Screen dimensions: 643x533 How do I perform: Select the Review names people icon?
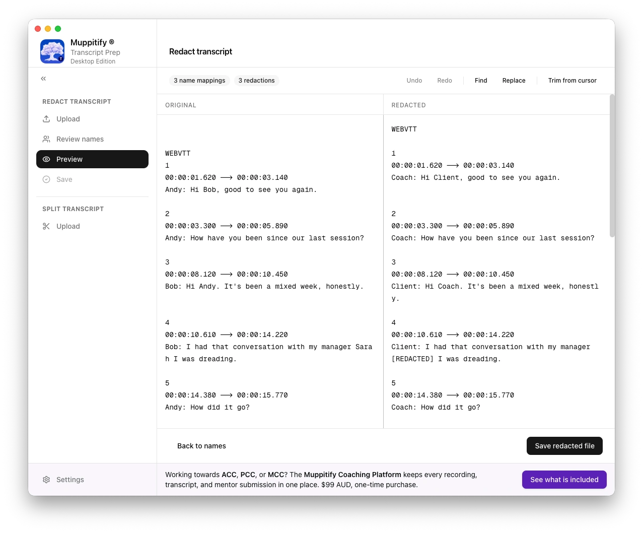[x=47, y=139]
